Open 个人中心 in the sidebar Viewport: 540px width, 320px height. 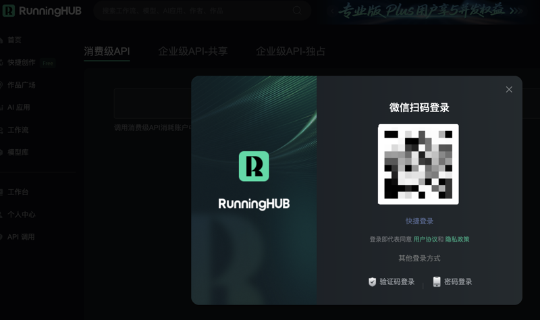pyautogui.click(x=21, y=214)
